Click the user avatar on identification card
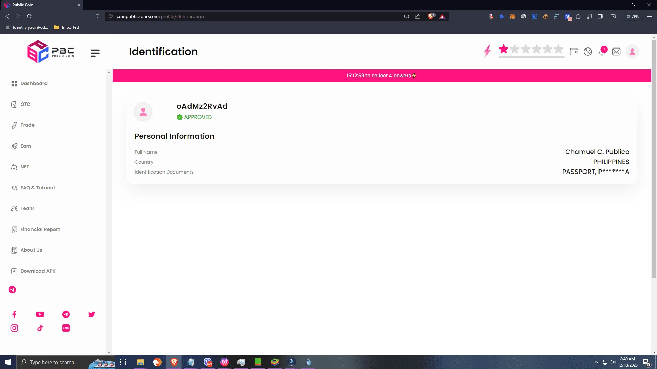 click(x=143, y=112)
